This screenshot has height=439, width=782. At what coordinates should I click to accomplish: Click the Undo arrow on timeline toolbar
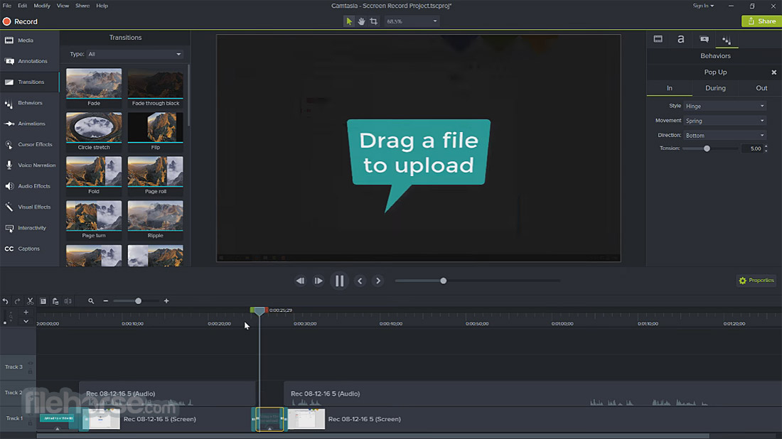point(6,301)
